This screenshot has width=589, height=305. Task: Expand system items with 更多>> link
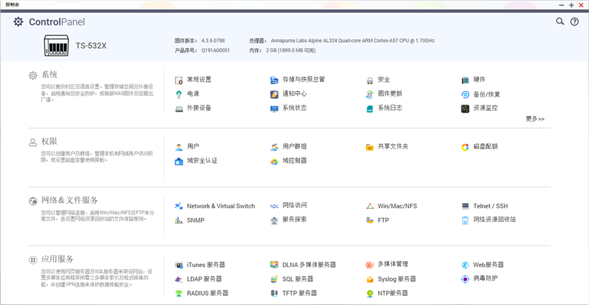point(535,119)
